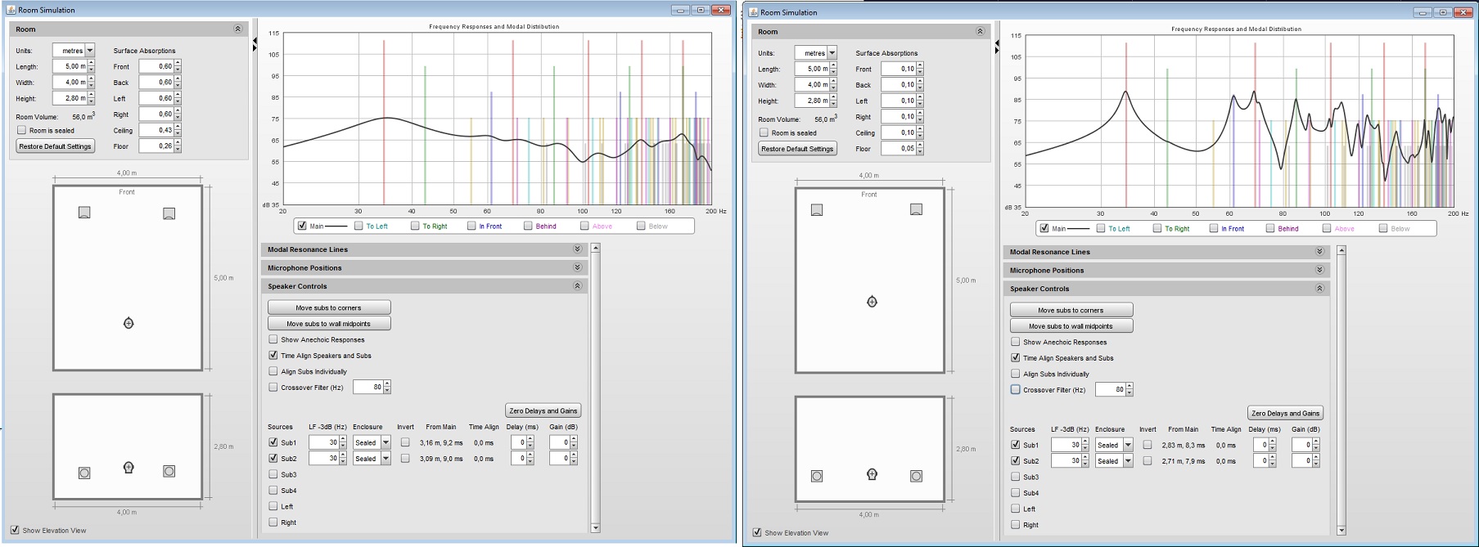This screenshot has height=547, width=1479.
Task: Collapse Room panel in right window
Action: [x=980, y=31]
